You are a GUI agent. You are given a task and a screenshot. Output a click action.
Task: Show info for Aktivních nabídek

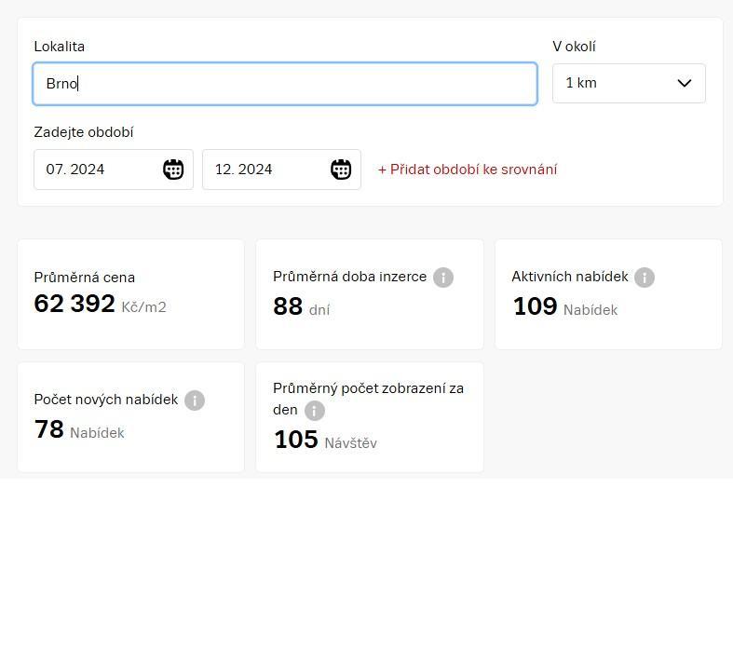pos(645,278)
